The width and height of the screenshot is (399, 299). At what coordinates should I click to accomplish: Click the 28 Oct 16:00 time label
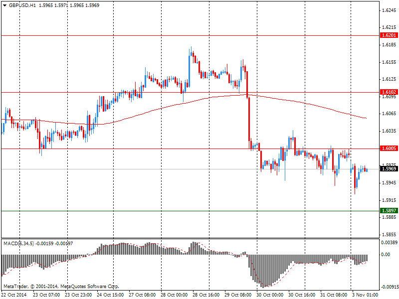206,295
